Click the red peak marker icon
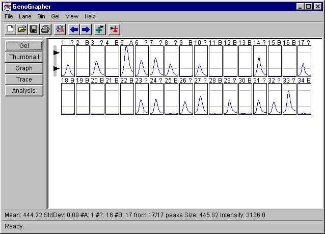 [x=114, y=30]
